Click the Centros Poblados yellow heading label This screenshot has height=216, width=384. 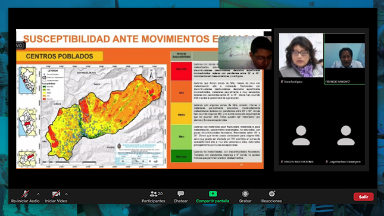60,57
